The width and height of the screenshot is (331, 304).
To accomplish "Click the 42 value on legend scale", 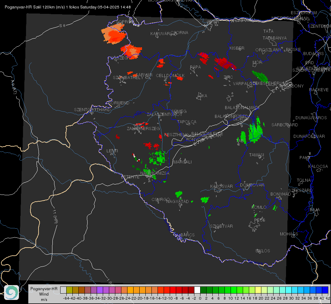I will coord(328,298).
